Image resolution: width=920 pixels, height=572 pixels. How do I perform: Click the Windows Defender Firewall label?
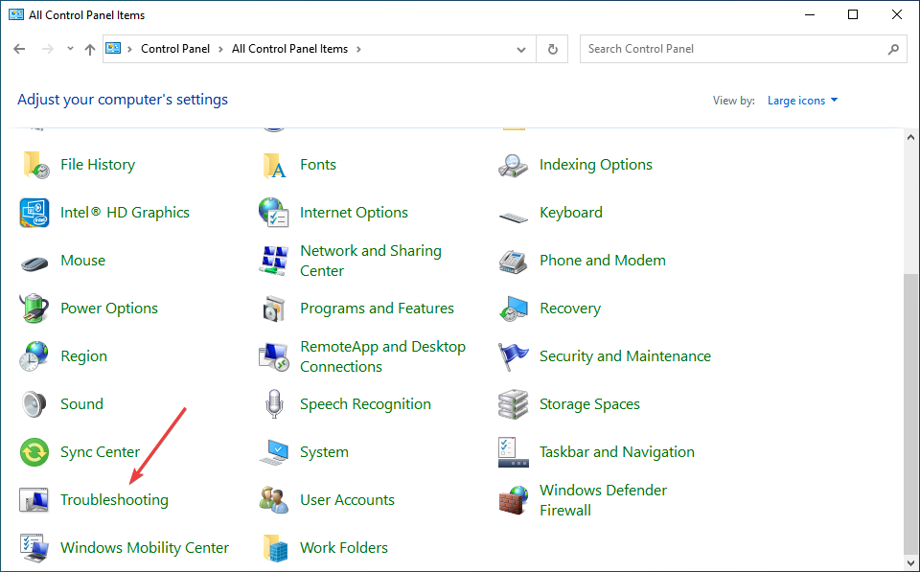(x=603, y=500)
